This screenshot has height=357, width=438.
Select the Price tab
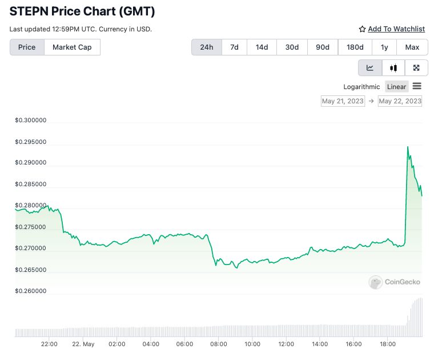click(x=27, y=47)
